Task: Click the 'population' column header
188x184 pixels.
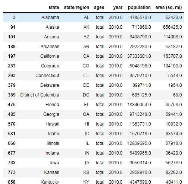Action: 139,8
